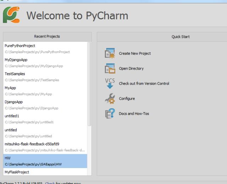Choose Open Directory label
The height and width of the screenshot is (184, 227).
click(131, 68)
